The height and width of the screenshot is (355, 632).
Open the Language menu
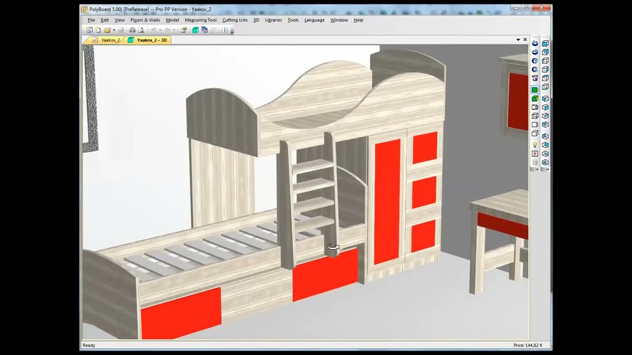(x=315, y=20)
